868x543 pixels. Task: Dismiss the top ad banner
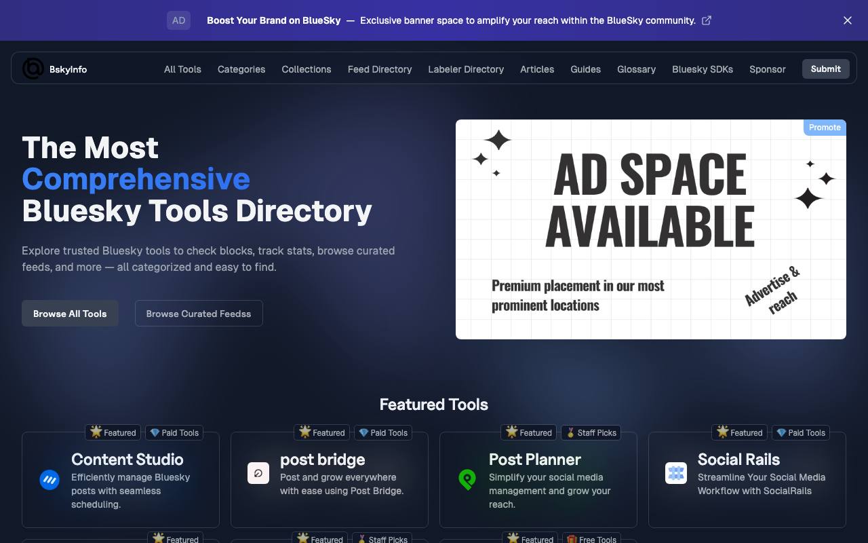tap(848, 20)
